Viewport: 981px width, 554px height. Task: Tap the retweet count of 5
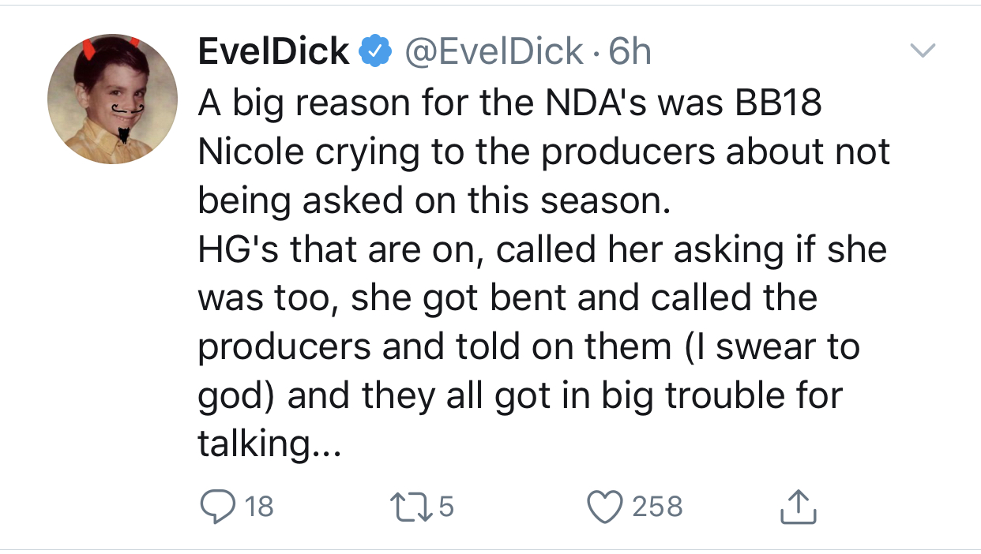446,507
